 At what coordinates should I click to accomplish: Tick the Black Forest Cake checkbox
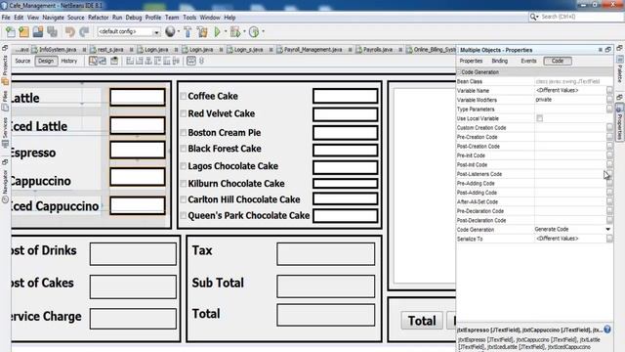184,149
